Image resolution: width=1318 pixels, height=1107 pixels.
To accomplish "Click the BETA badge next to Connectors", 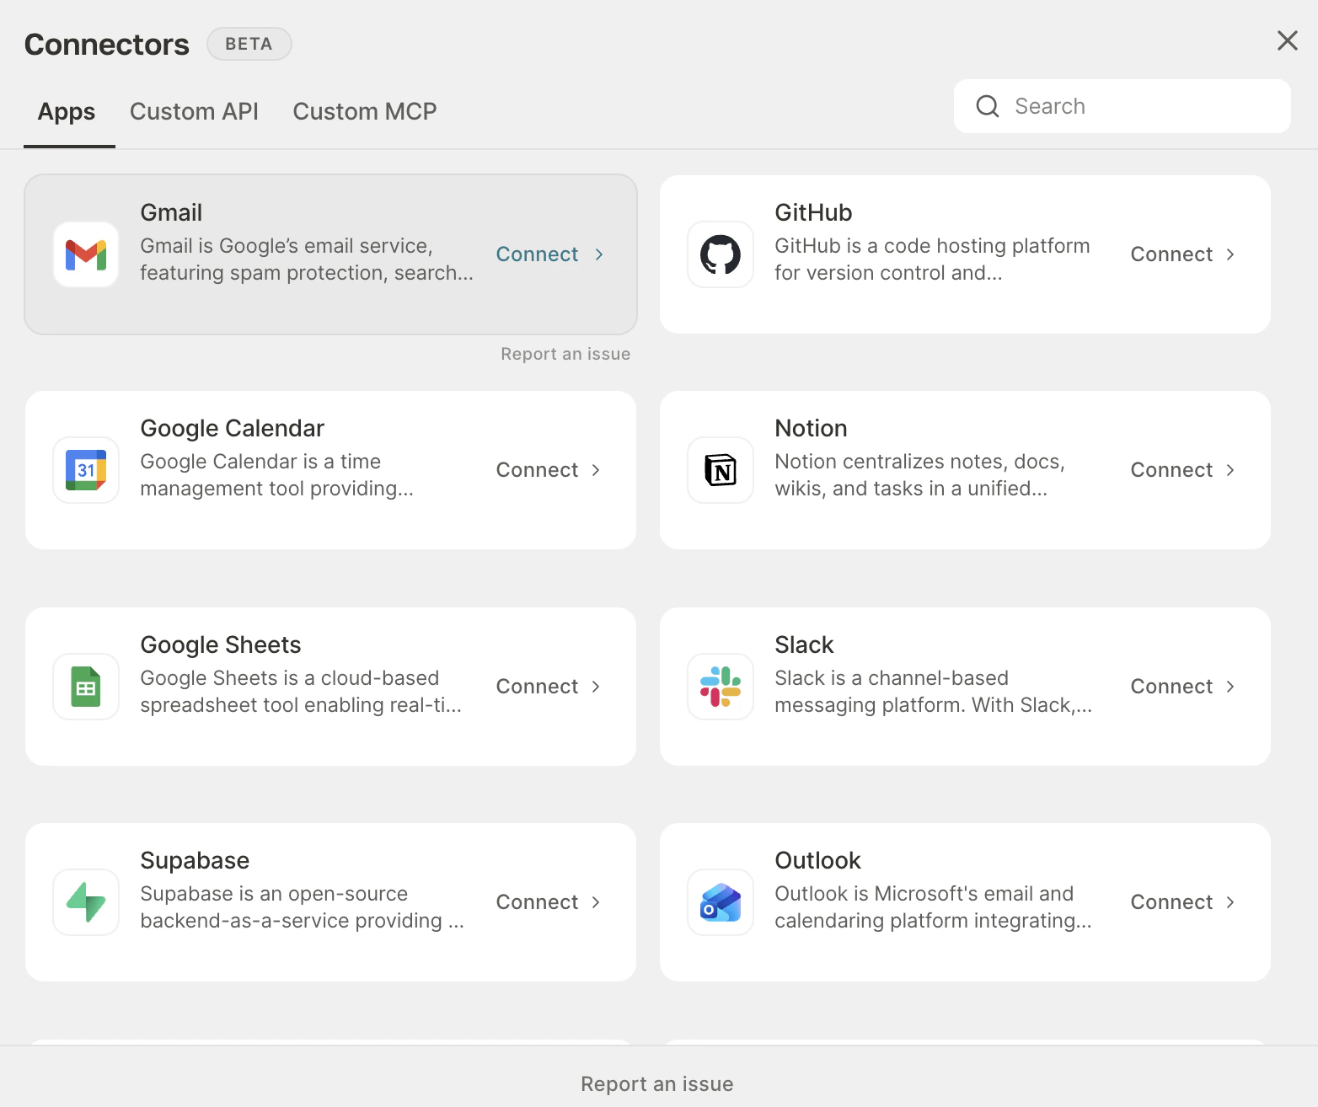I will click(249, 44).
